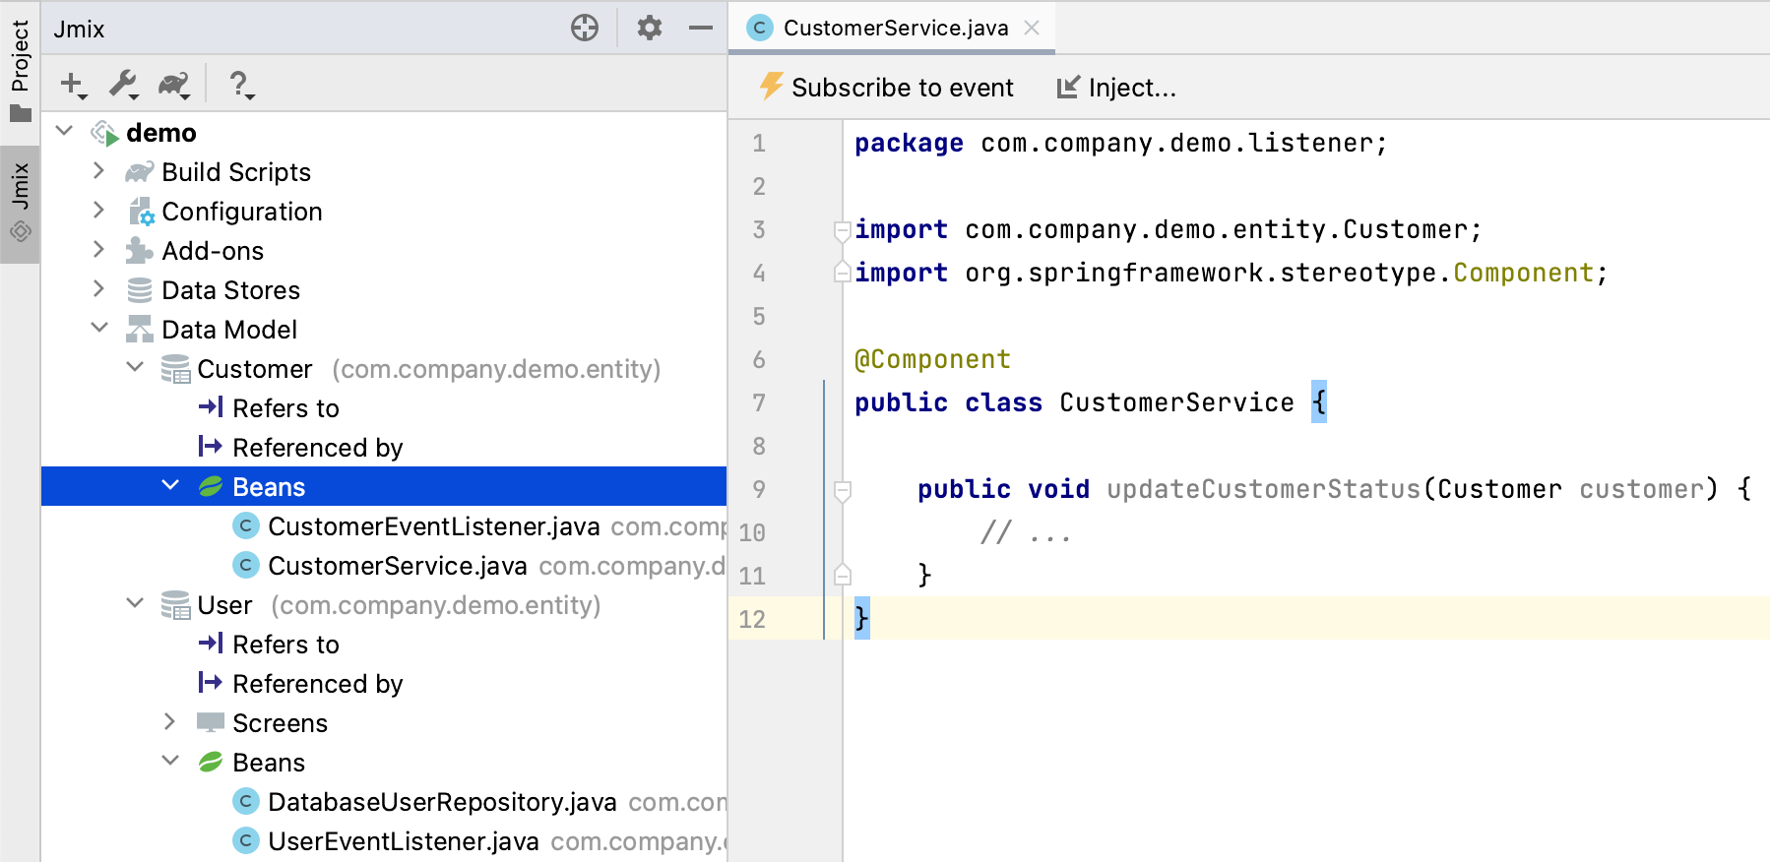Select Referenced by under Customer
1770x862 pixels.
tap(318, 448)
